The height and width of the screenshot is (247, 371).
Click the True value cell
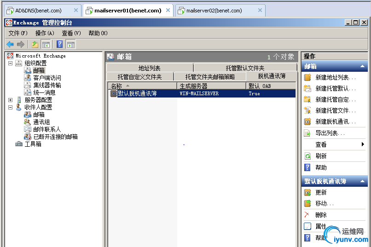255,93
